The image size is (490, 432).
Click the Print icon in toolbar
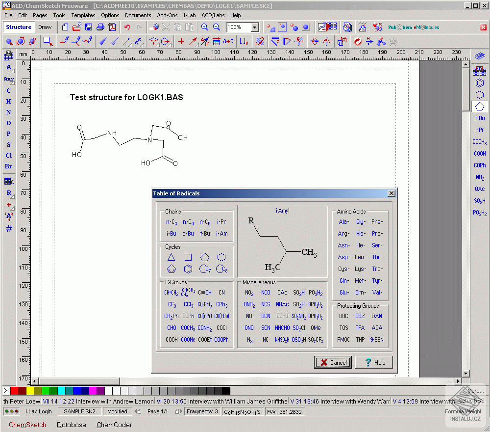click(100, 27)
